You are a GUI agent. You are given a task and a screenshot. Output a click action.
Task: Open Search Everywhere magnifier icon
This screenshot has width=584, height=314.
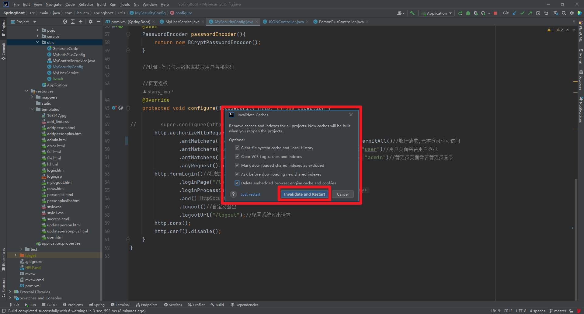pyautogui.click(x=564, y=13)
